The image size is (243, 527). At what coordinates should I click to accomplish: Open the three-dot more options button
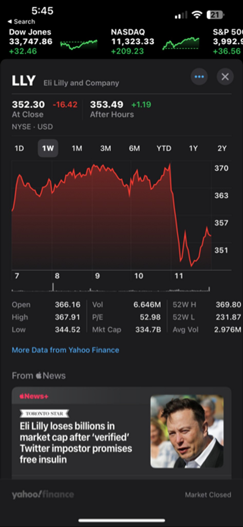[x=199, y=77]
